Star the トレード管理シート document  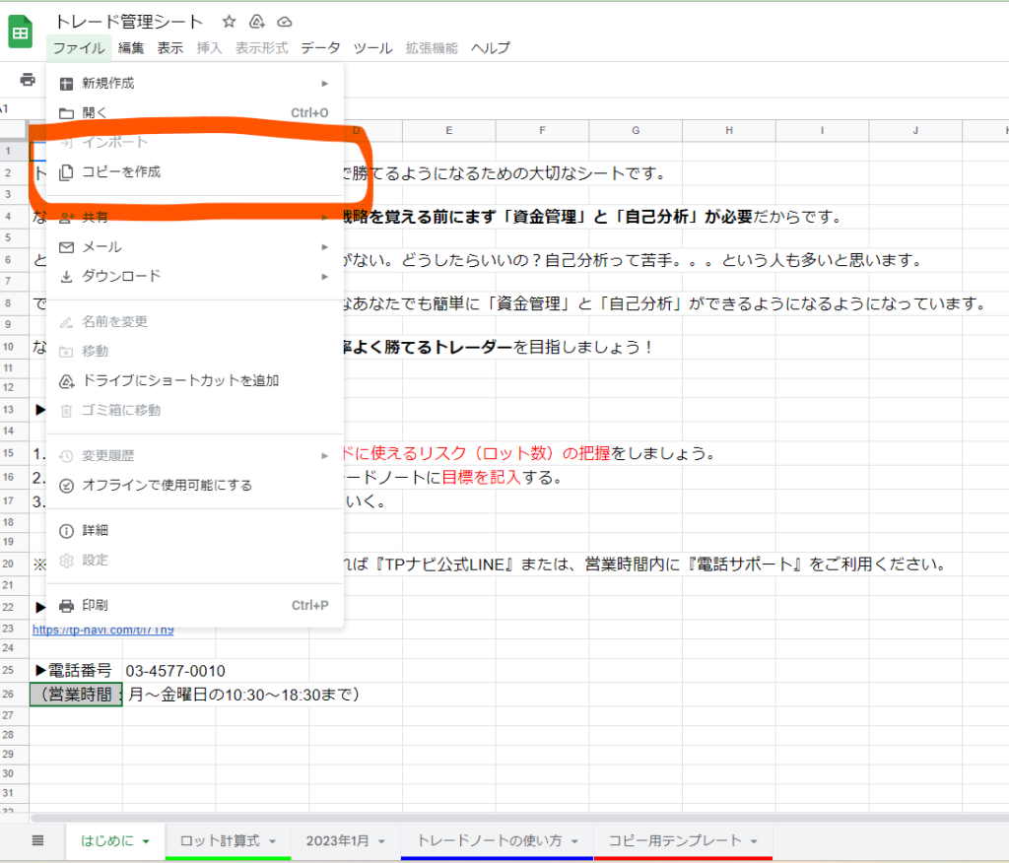(229, 22)
